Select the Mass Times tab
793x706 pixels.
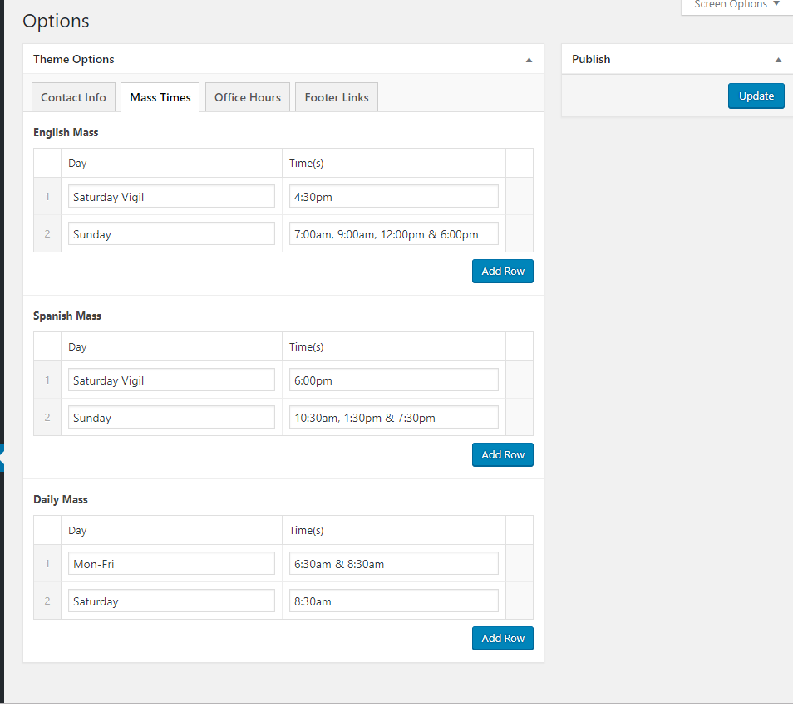point(160,97)
